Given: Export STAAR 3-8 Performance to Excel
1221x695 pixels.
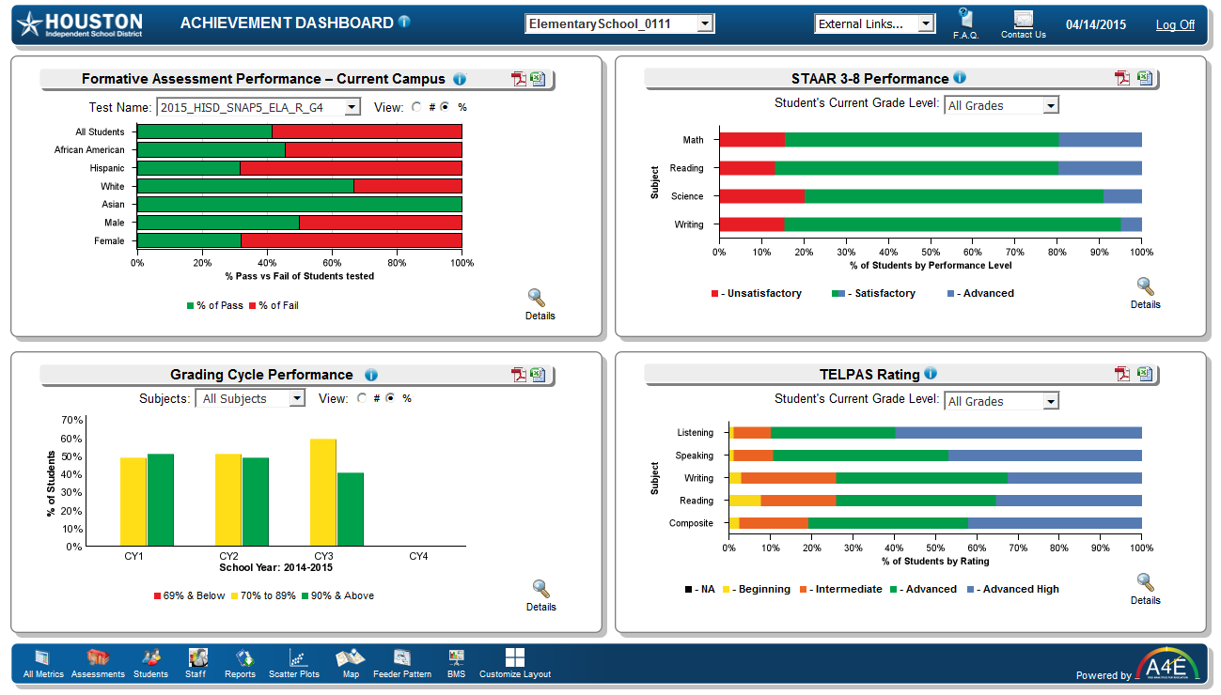Looking at the screenshot, I should click(1144, 78).
